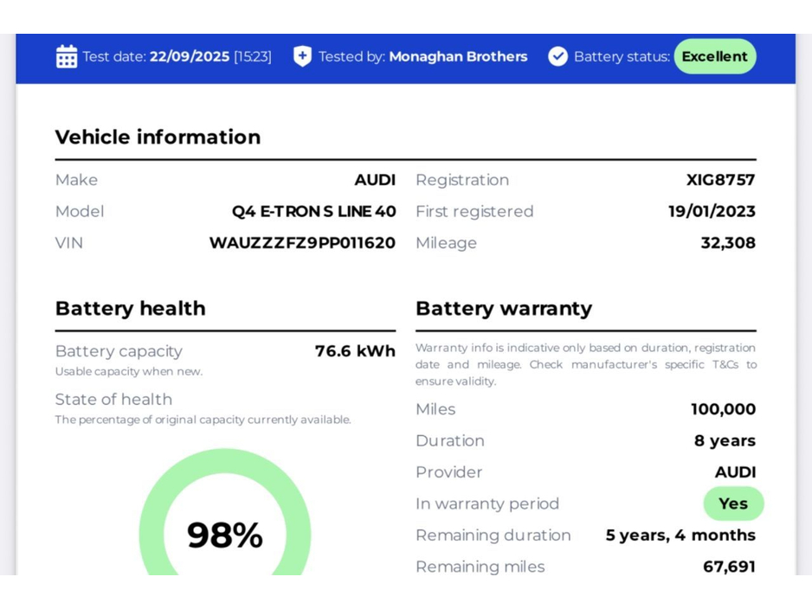Click the Battery health section heading
The image size is (812, 609).
130,309
